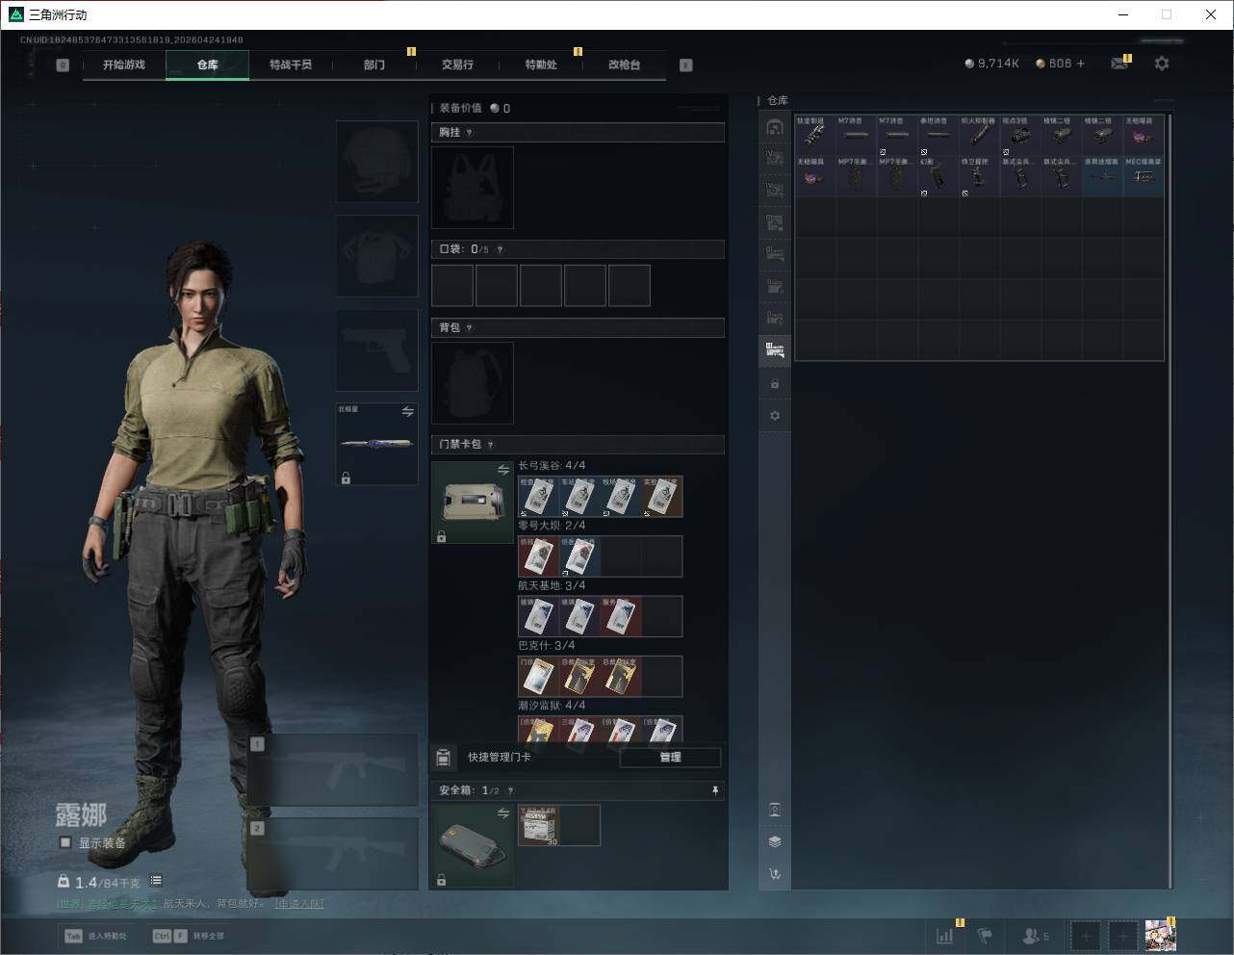Screen dimensions: 1234x955
Task: Click the 管理 button for key cards
Action: 670,758
